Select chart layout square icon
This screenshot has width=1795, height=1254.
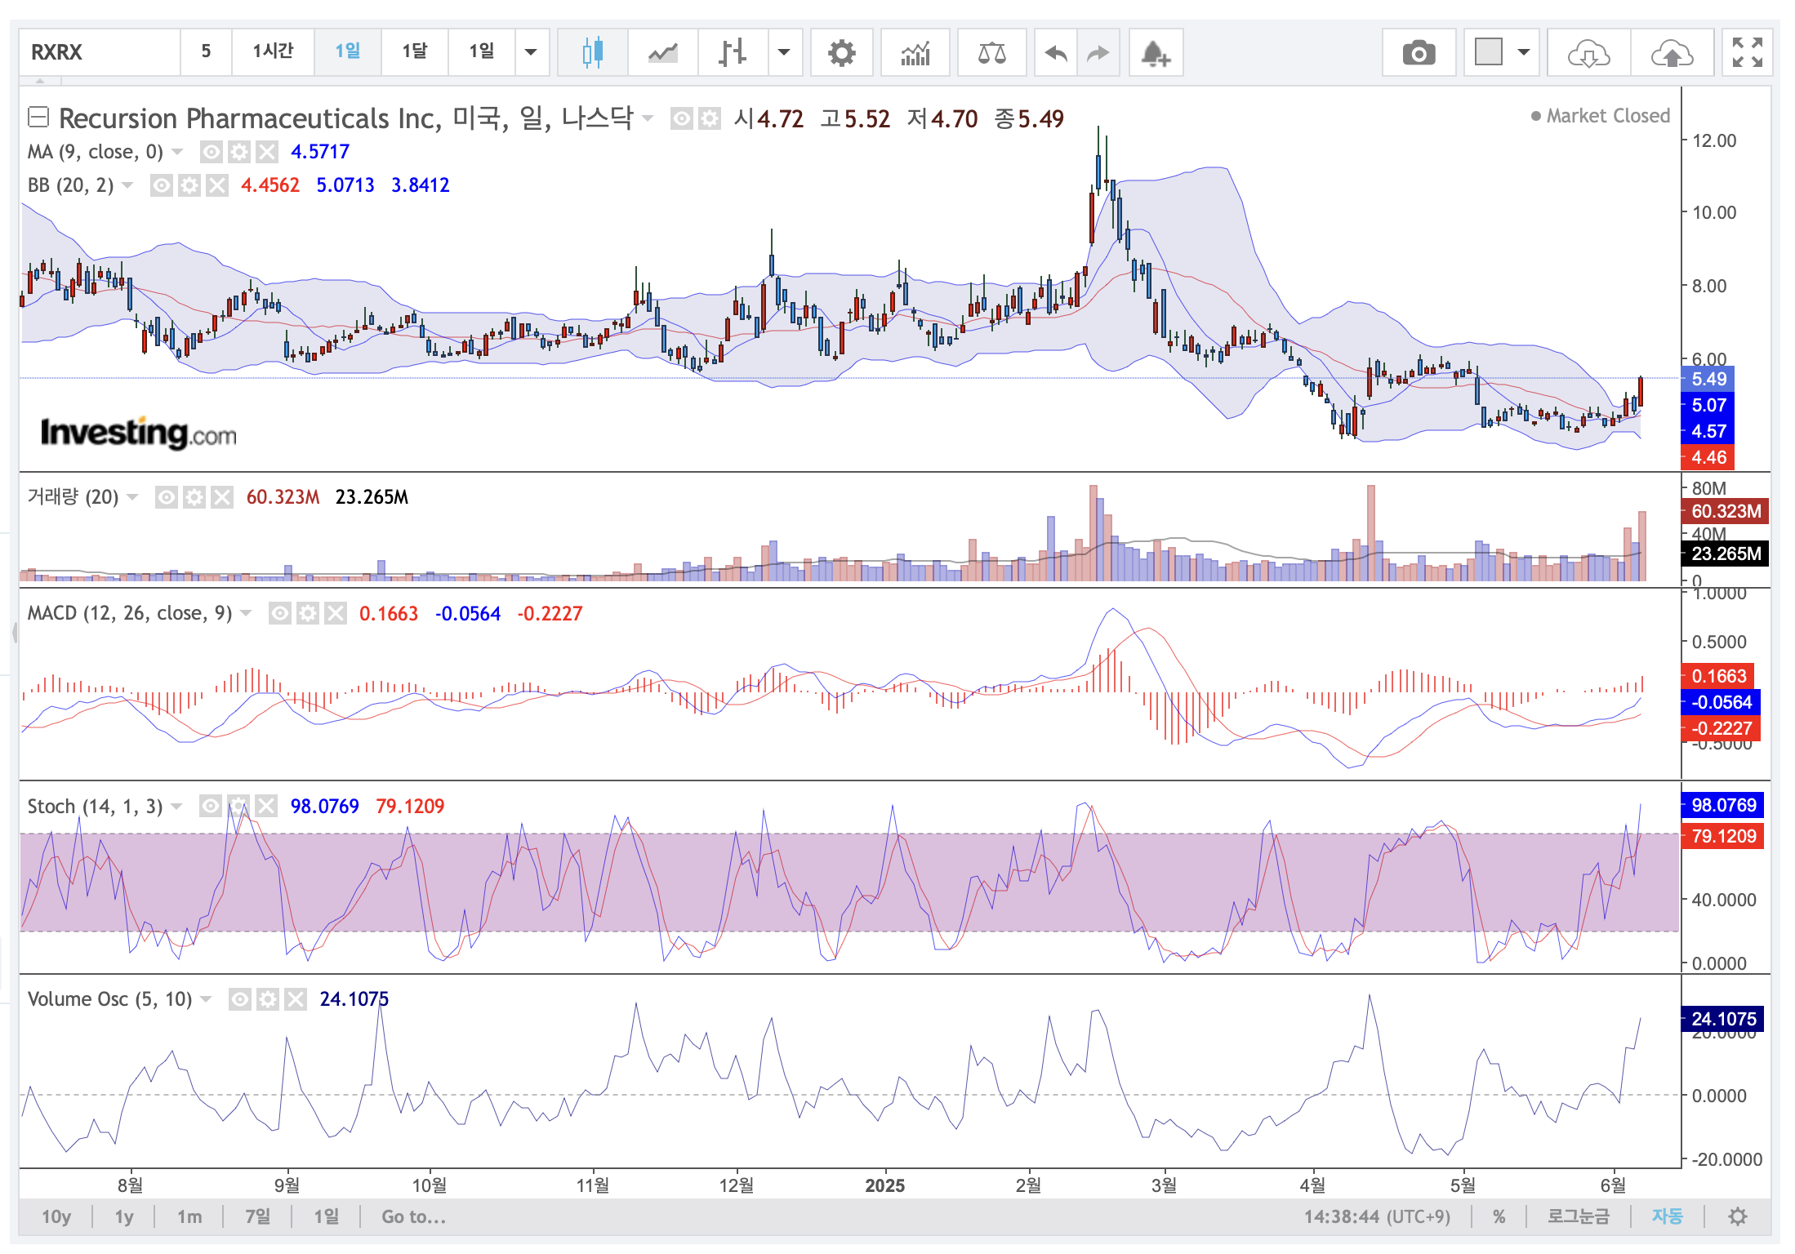tap(1489, 53)
